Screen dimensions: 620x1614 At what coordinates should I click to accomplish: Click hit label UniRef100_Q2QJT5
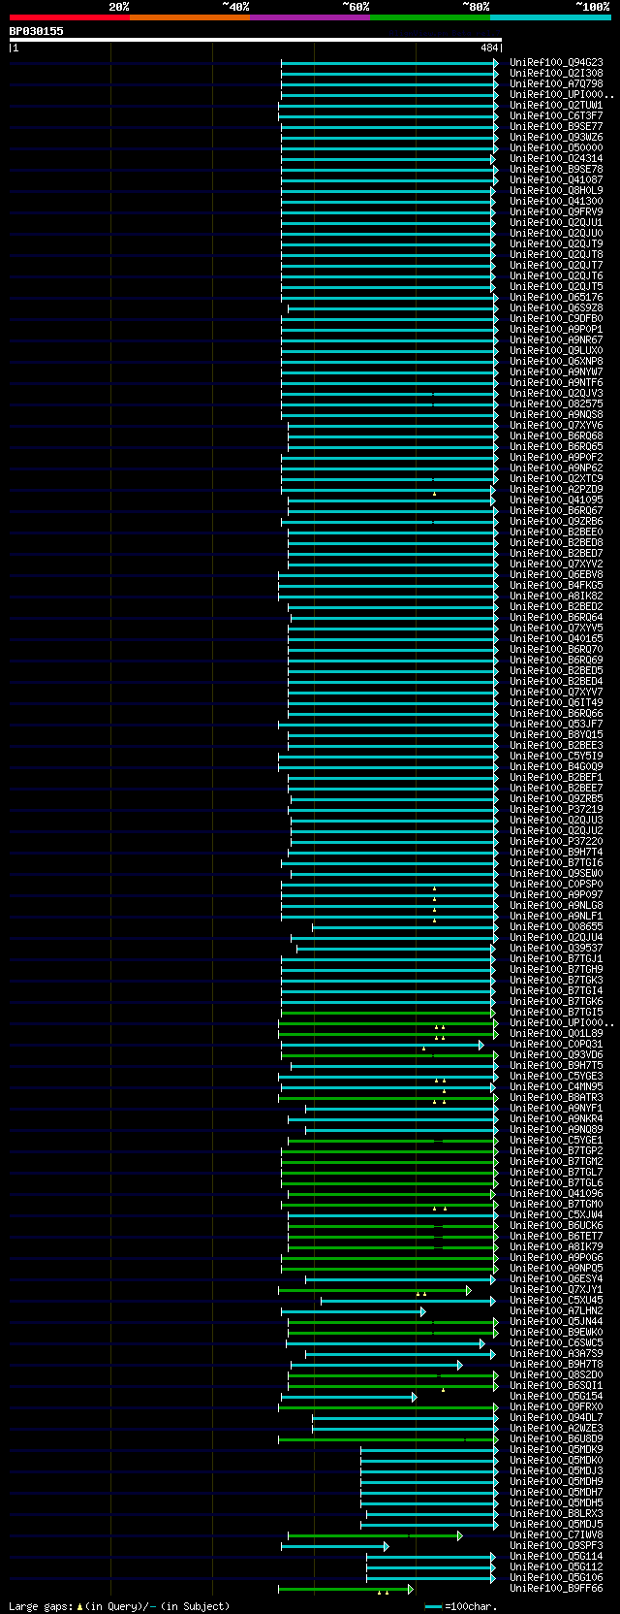pyautogui.click(x=556, y=286)
